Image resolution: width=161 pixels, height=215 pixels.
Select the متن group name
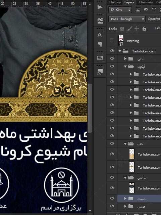pos(140,59)
